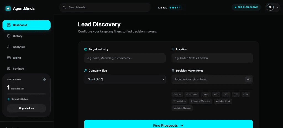Toggle the Founder role chip
The image size is (283, 128).
click(177, 94)
